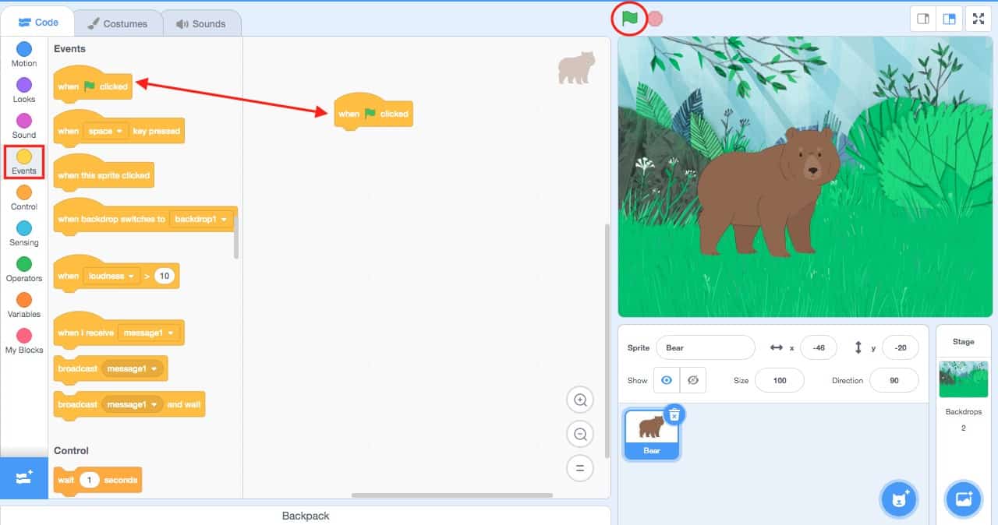Expand the loudness dropdown
The width and height of the screenshot is (998, 525).
(111, 276)
